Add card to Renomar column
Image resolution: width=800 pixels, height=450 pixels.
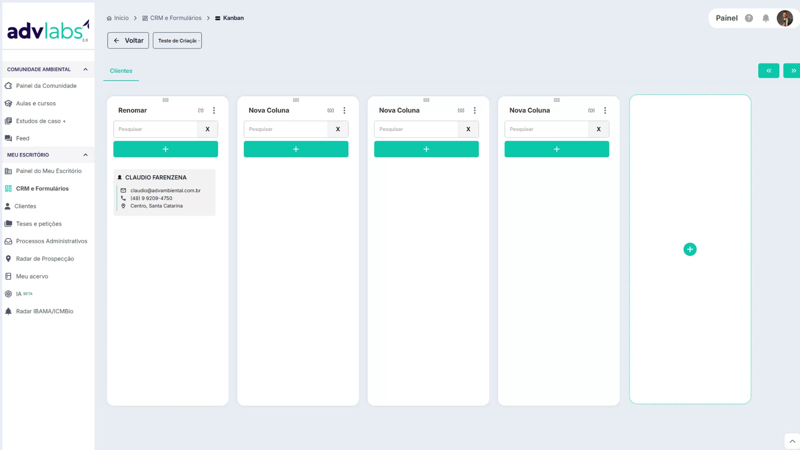coord(165,149)
